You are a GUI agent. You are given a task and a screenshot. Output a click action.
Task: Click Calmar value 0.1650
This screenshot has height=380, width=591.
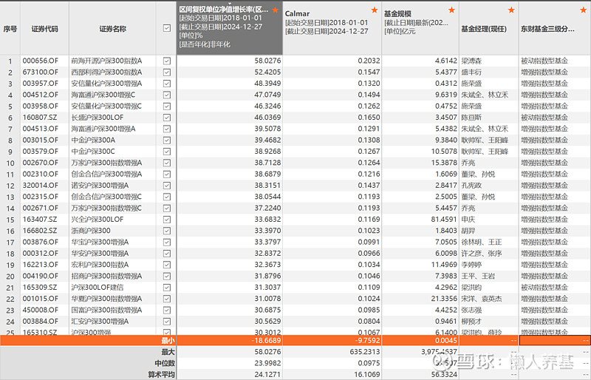pyautogui.click(x=369, y=118)
